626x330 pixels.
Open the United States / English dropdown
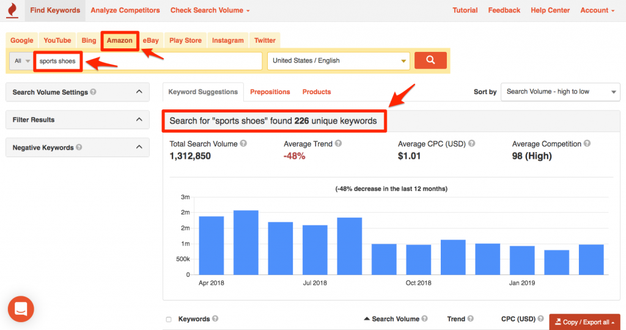[x=339, y=61]
